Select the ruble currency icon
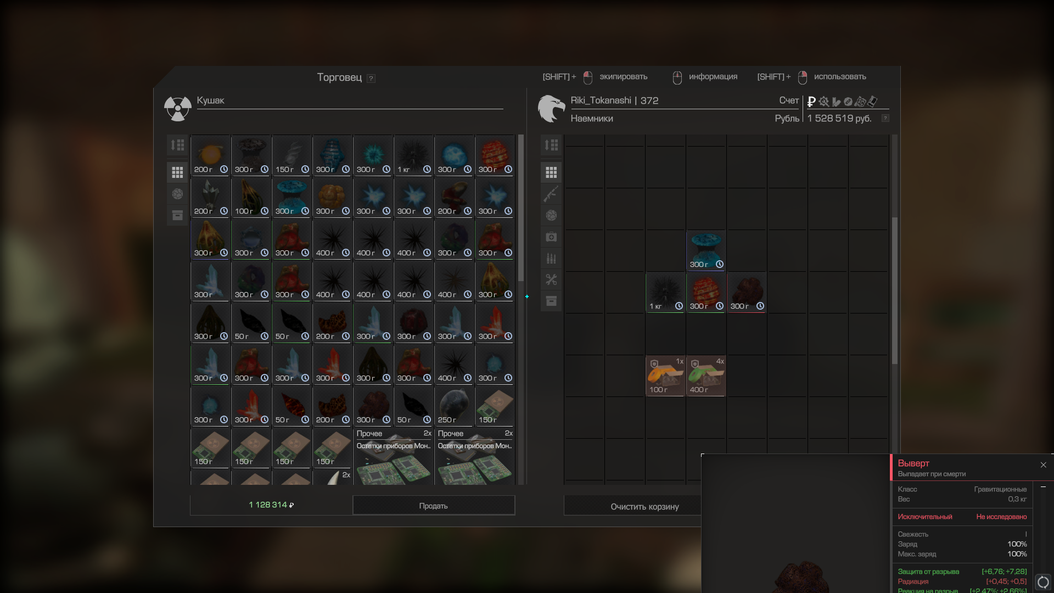This screenshot has height=593, width=1054. click(811, 102)
